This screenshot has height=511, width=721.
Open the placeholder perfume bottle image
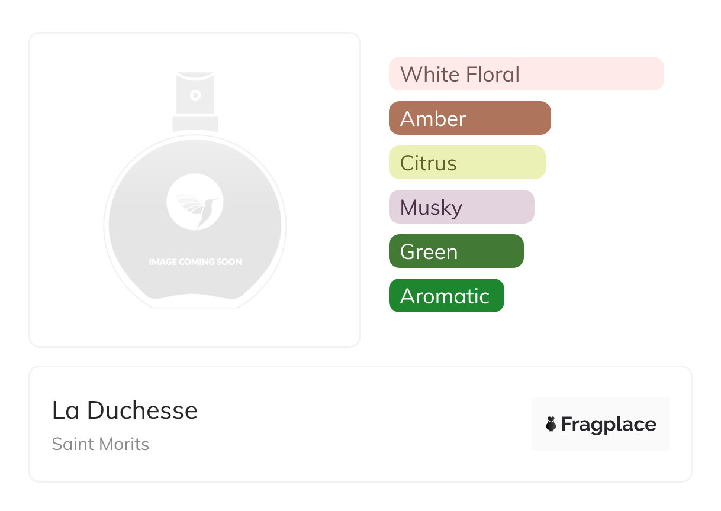point(195,190)
